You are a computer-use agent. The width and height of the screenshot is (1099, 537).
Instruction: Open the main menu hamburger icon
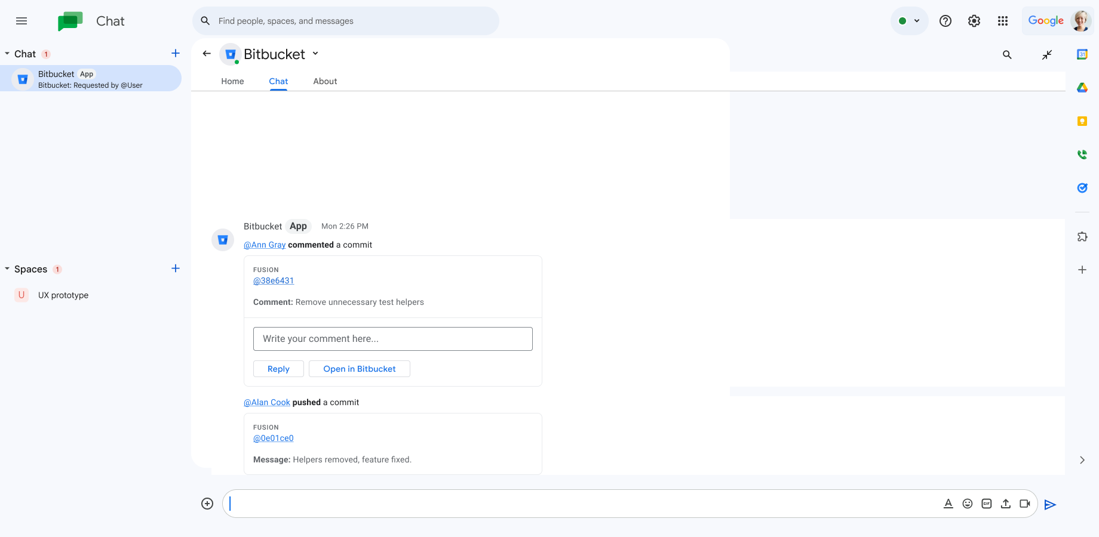(22, 21)
